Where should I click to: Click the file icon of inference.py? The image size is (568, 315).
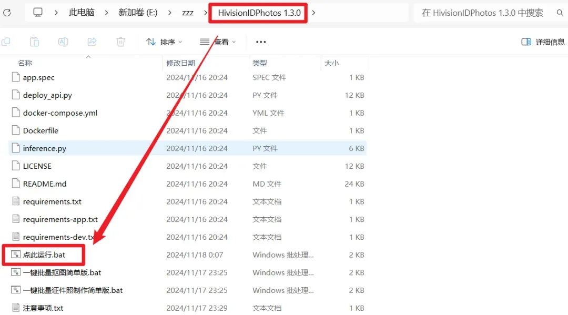click(16, 148)
